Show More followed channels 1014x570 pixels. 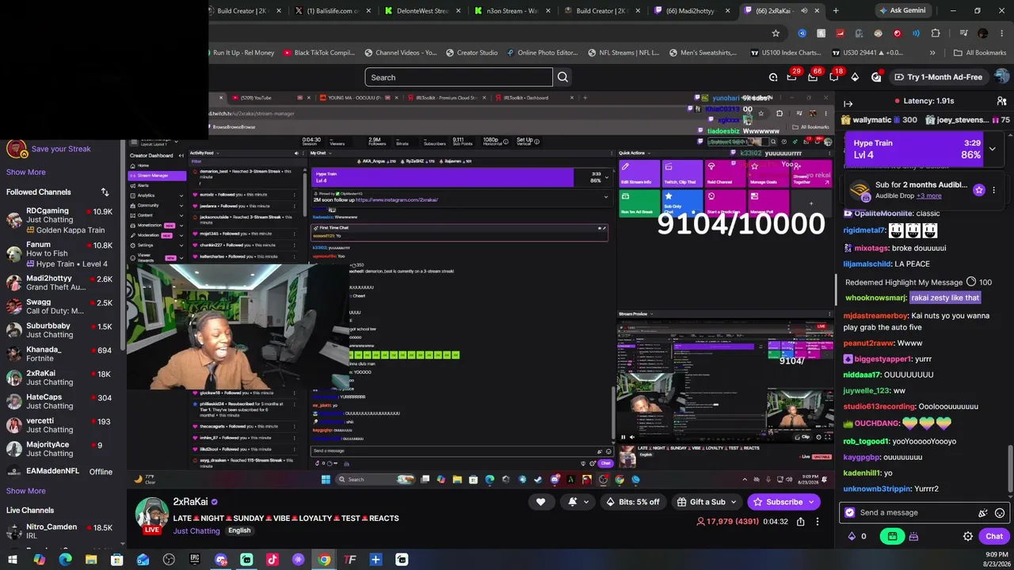point(26,172)
